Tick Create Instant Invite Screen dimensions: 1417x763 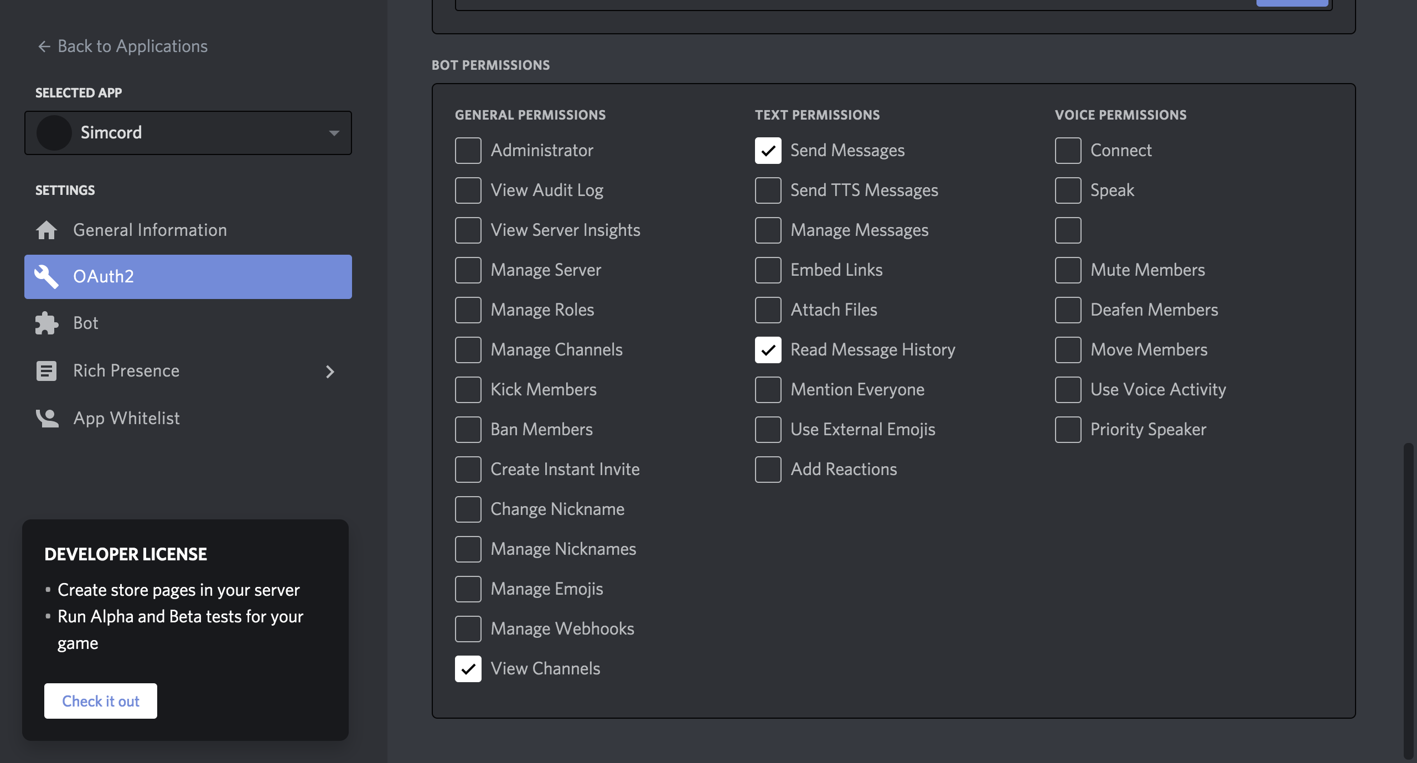pos(468,470)
